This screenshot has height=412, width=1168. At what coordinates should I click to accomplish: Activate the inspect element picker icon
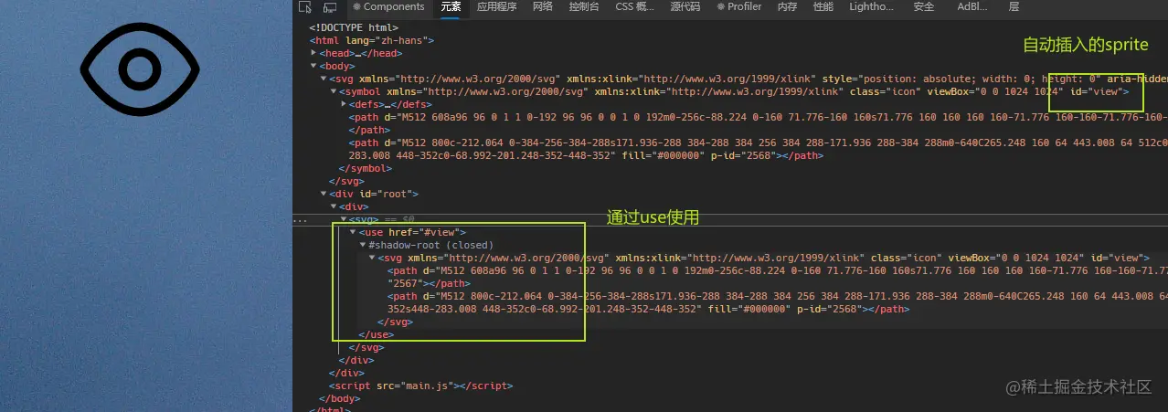tap(305, 7)
